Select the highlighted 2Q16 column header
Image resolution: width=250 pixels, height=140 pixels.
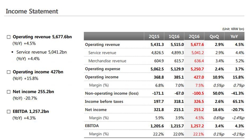coord(194,36)
